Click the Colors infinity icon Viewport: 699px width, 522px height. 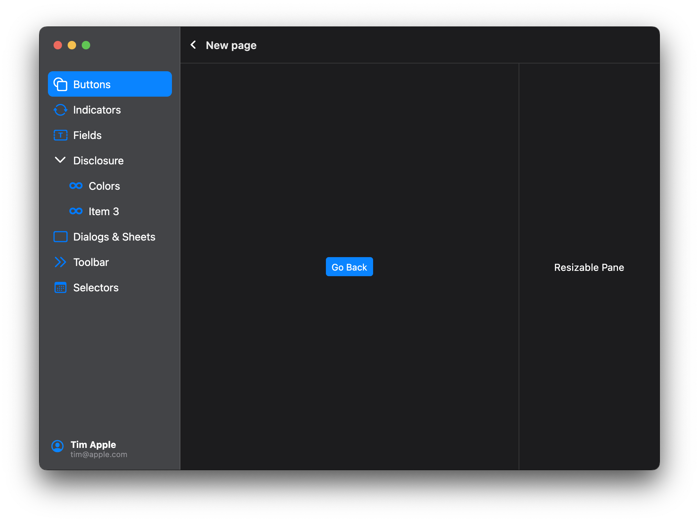[x=76, y=186]
